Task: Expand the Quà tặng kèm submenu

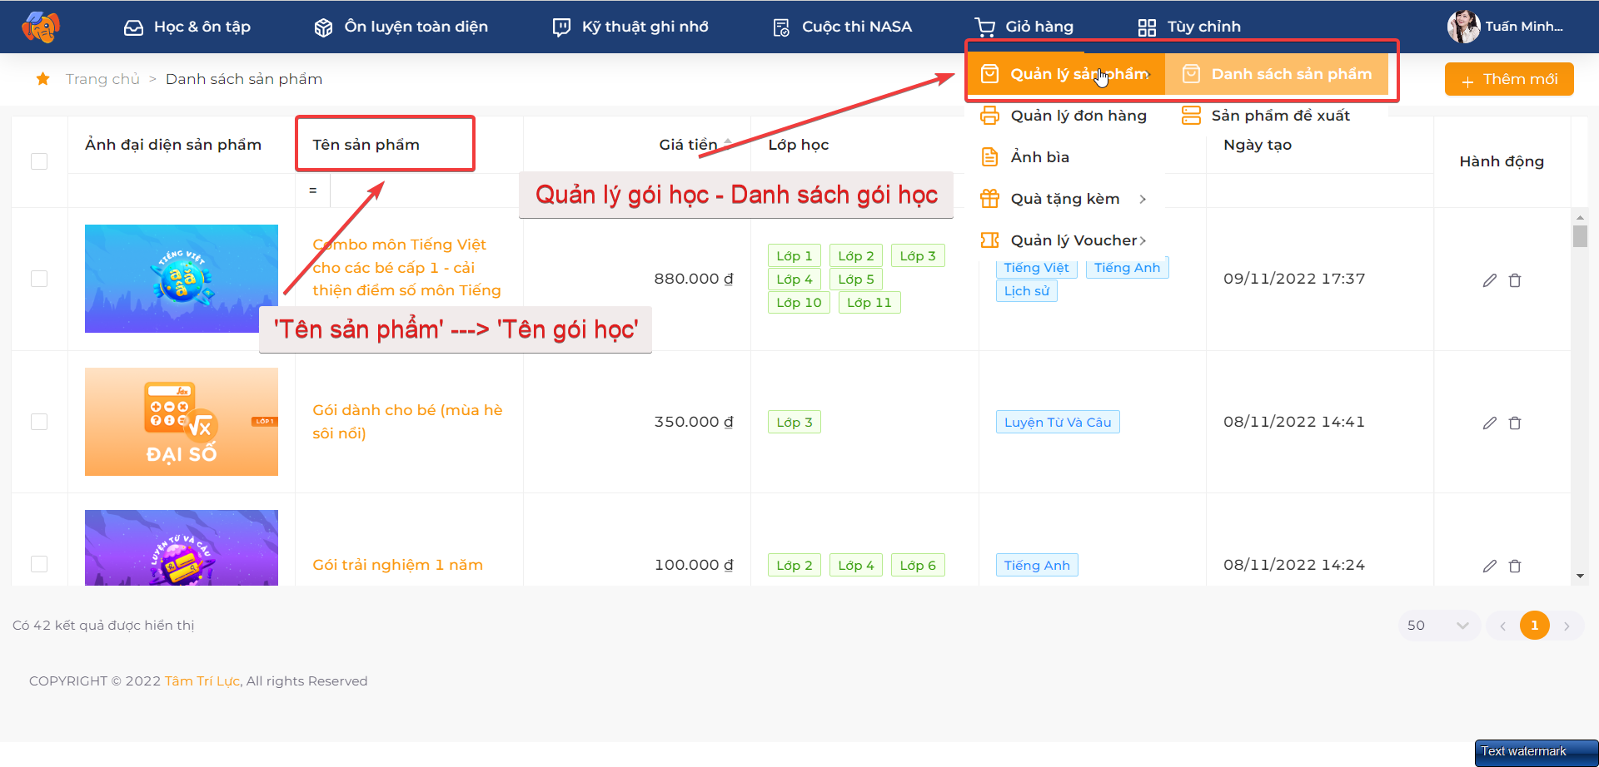Action: coord(1065,199)
